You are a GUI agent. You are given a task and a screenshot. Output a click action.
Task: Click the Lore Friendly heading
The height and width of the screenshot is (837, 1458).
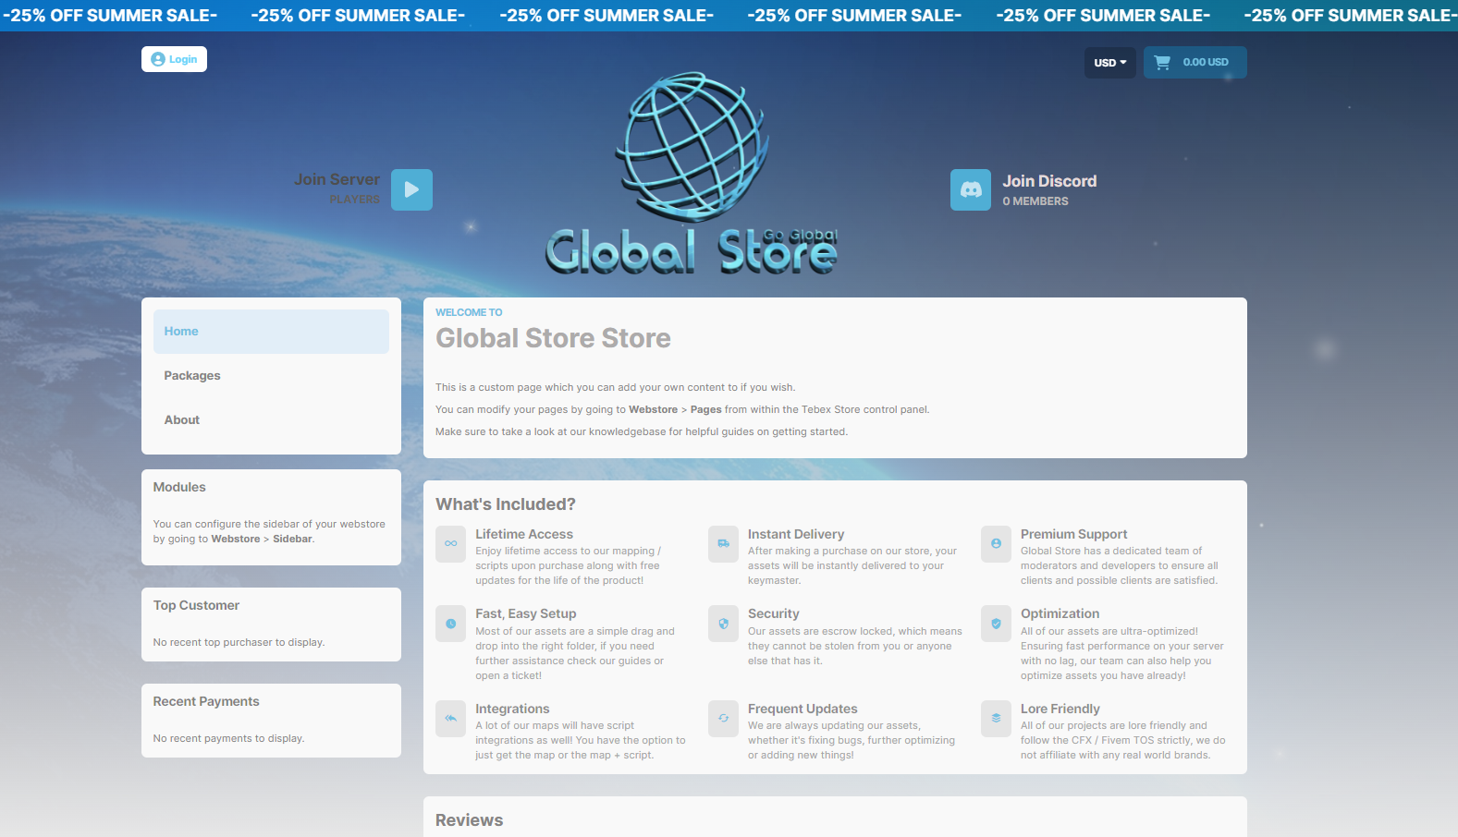[1060, 709]
